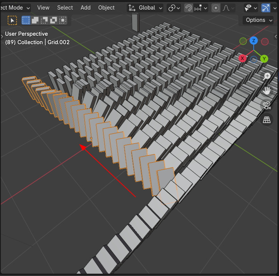Choose the Extend selection mode
The width and height of the screenshot is (279, 276).
[x=35, y=20]
